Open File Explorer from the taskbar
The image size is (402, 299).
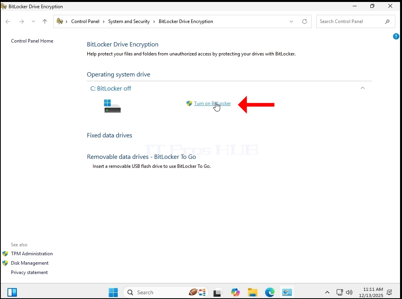click(x=253, y=292)
